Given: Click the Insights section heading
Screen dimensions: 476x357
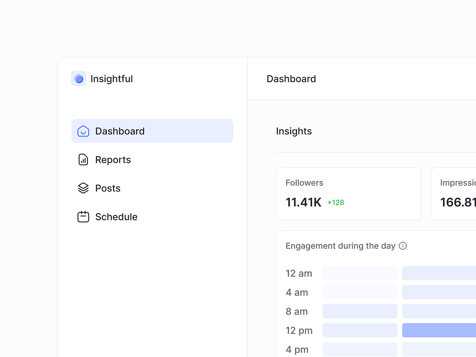Looking at the screenshot, I should [x=294, y=131].
